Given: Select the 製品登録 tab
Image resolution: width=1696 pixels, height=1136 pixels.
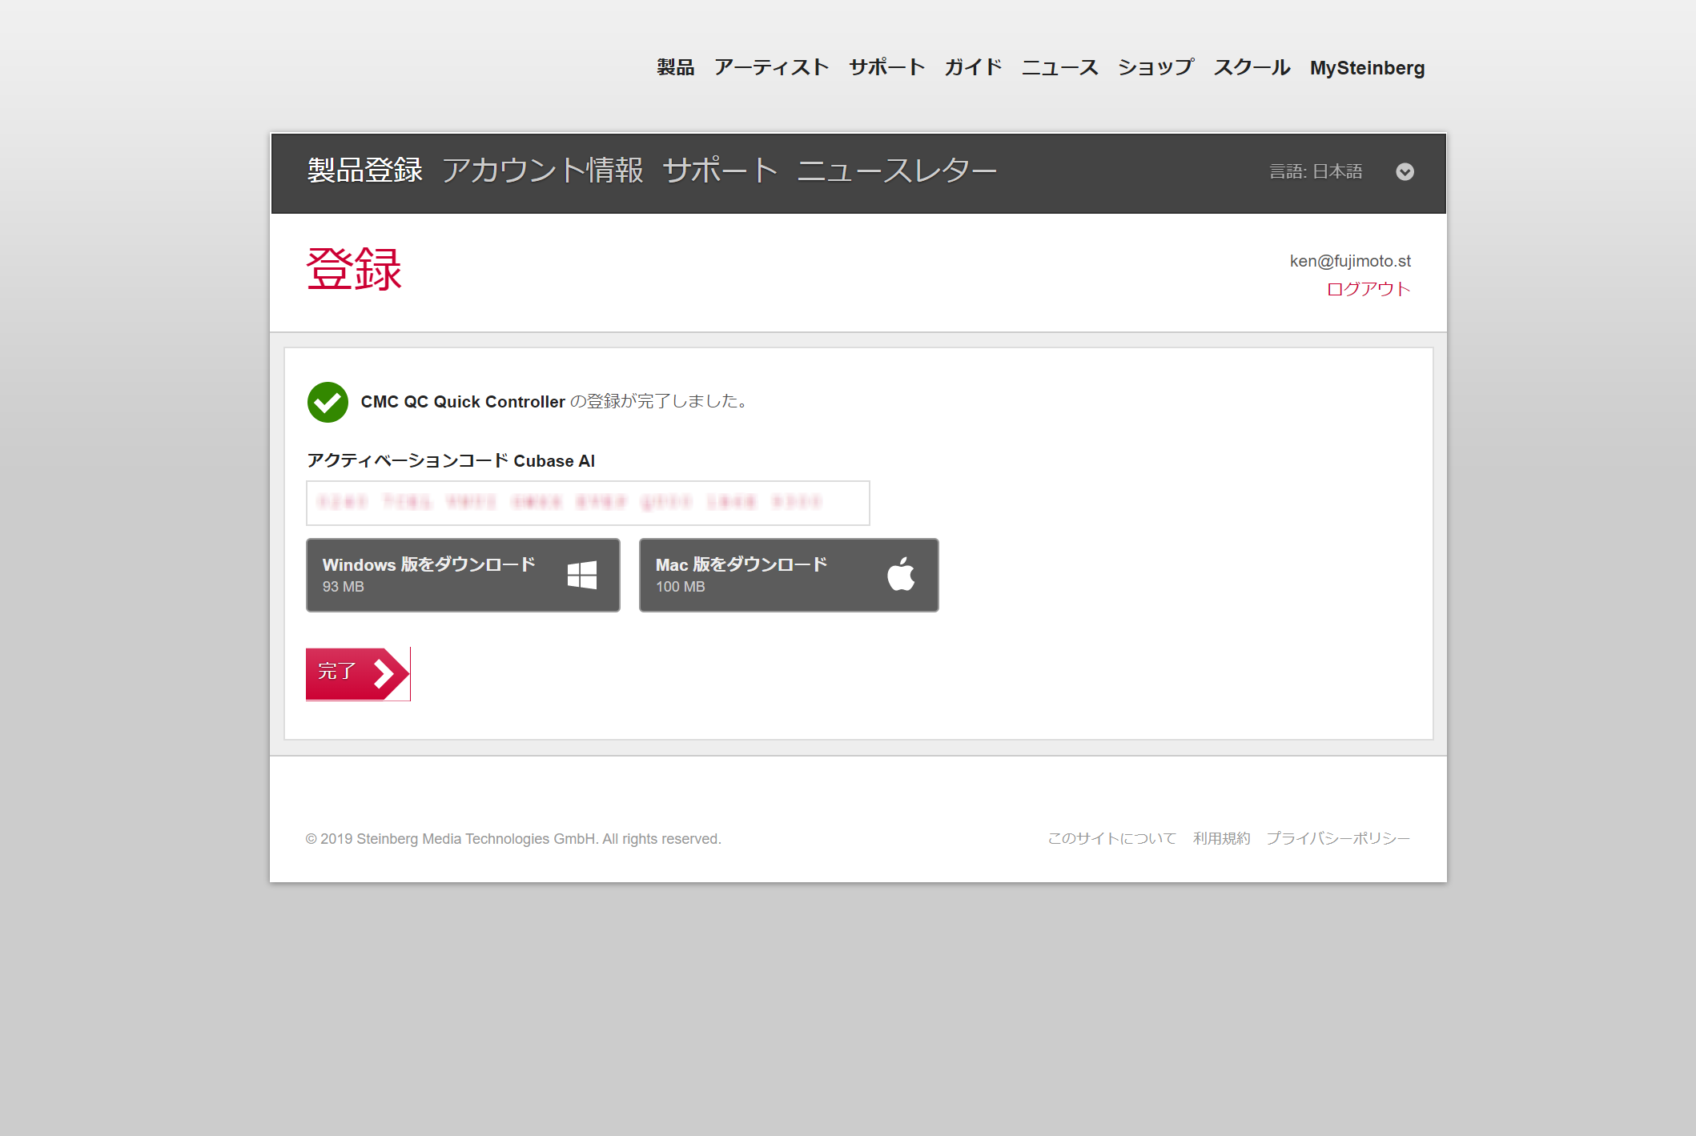Looking at the screenshot, I should point(365,171).
